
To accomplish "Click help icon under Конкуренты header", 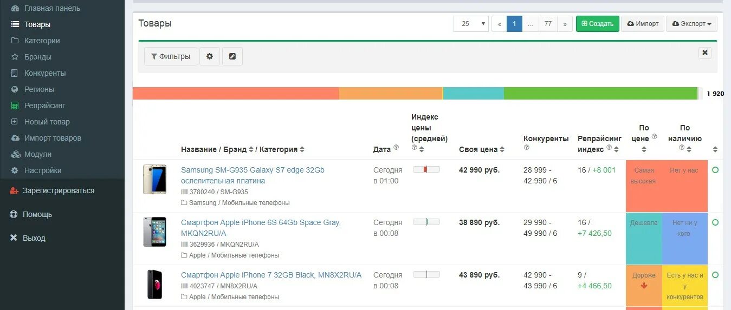I will 526,147.
